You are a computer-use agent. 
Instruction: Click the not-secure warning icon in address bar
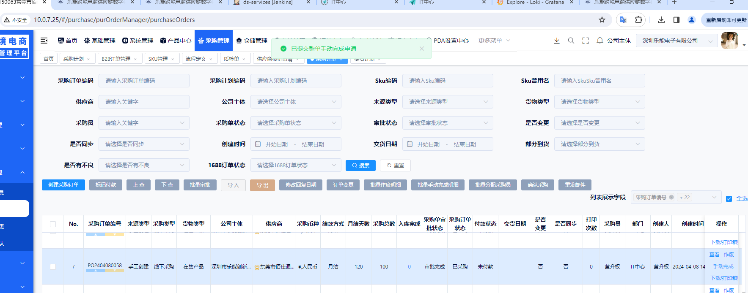(x=7, y=20)
